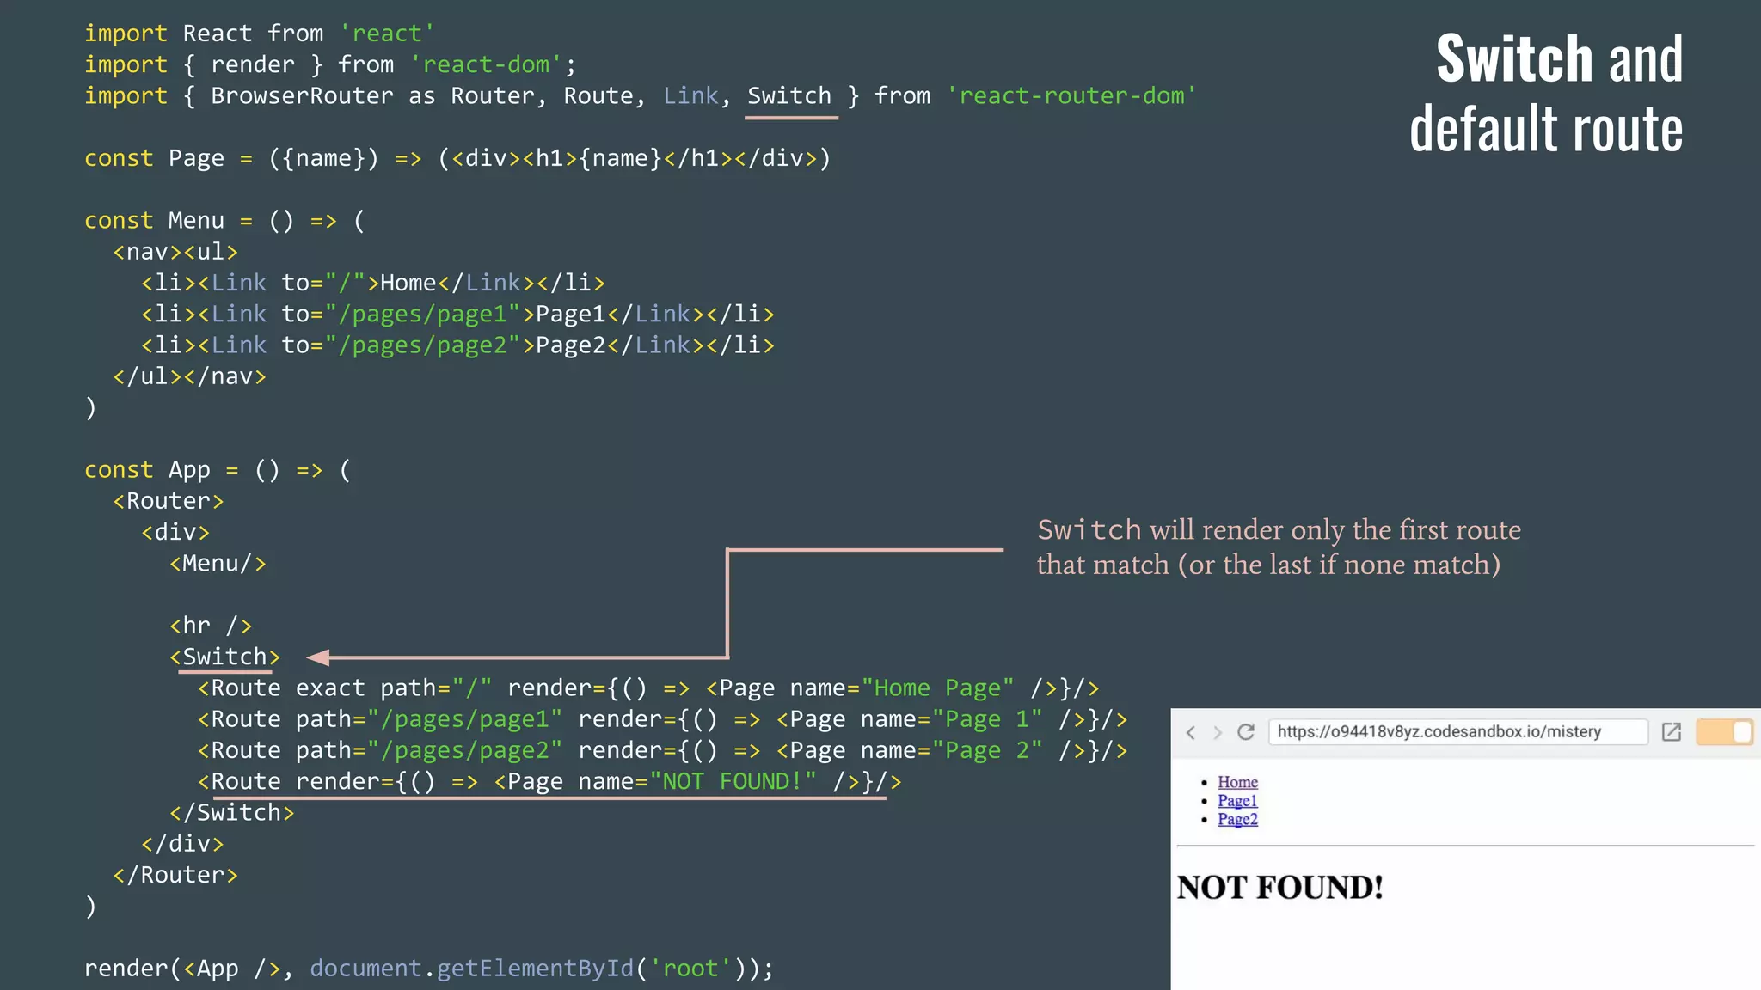The width and height of the screenshot is (1761, 990).
Task: Open preview in new window icon
Action: 1671,732
